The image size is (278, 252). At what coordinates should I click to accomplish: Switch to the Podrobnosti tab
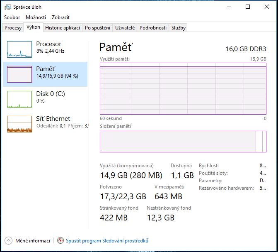tap(153, 28)
